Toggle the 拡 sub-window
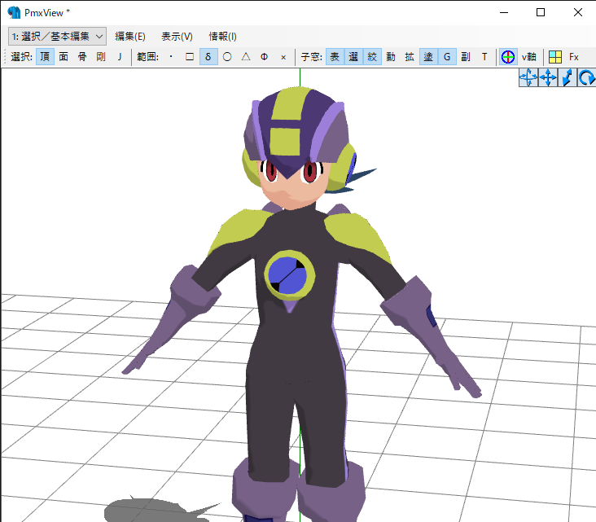 tap(410, 57)
